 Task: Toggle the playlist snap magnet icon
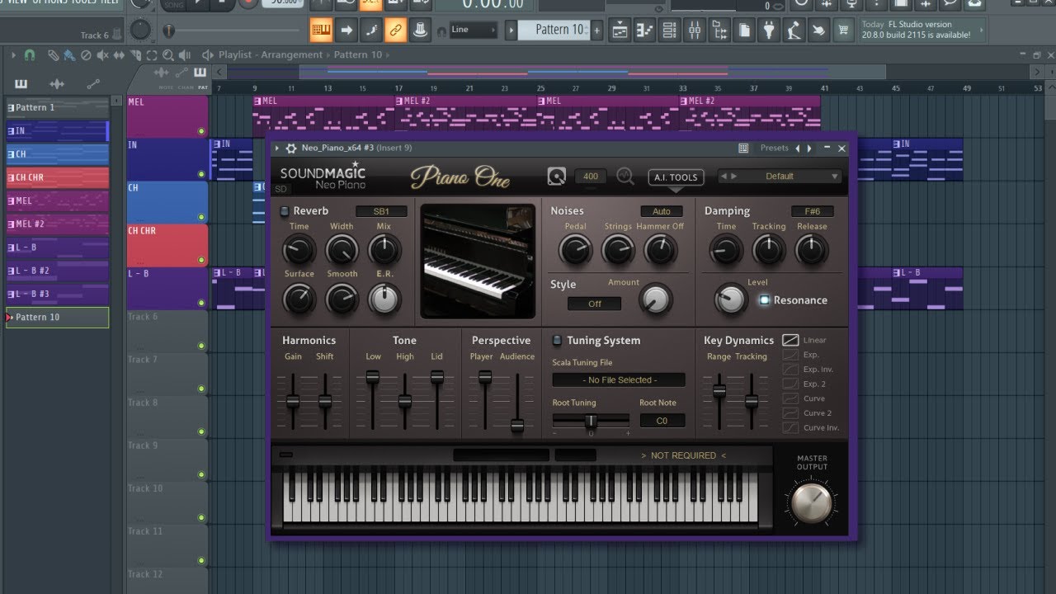[x=30, y=55]
